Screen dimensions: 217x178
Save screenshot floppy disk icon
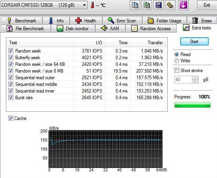(x=158, y=5)
